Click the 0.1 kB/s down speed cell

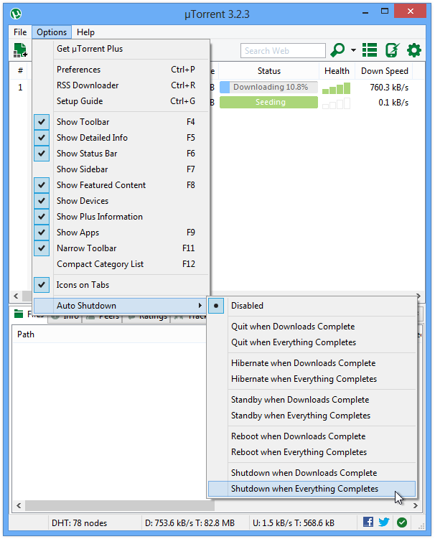click(393, 103)
